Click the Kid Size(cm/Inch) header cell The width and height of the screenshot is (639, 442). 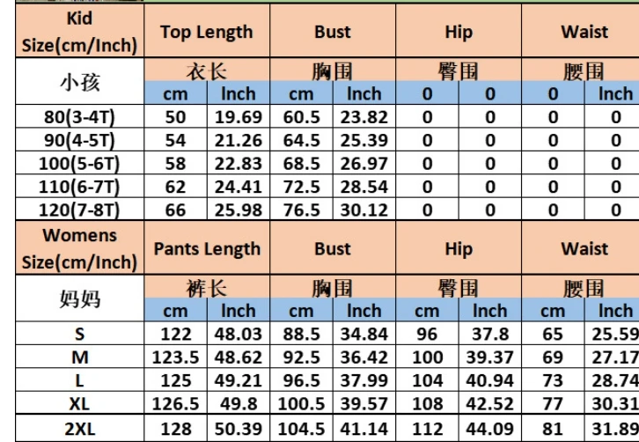[79, 31]
